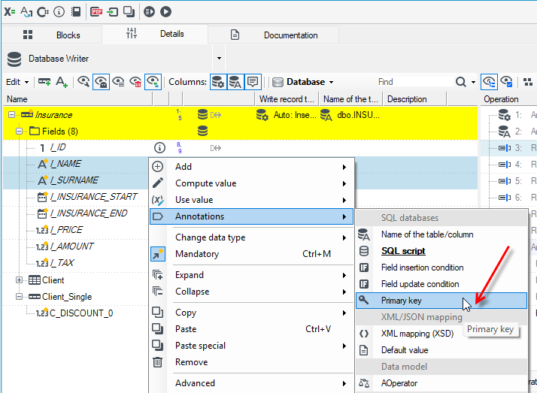Expand the Client table node
537x393 pixels.
click(x=20, y=280)
